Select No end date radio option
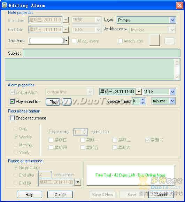This screenshot has width=185, height=202. pos(16,168)
